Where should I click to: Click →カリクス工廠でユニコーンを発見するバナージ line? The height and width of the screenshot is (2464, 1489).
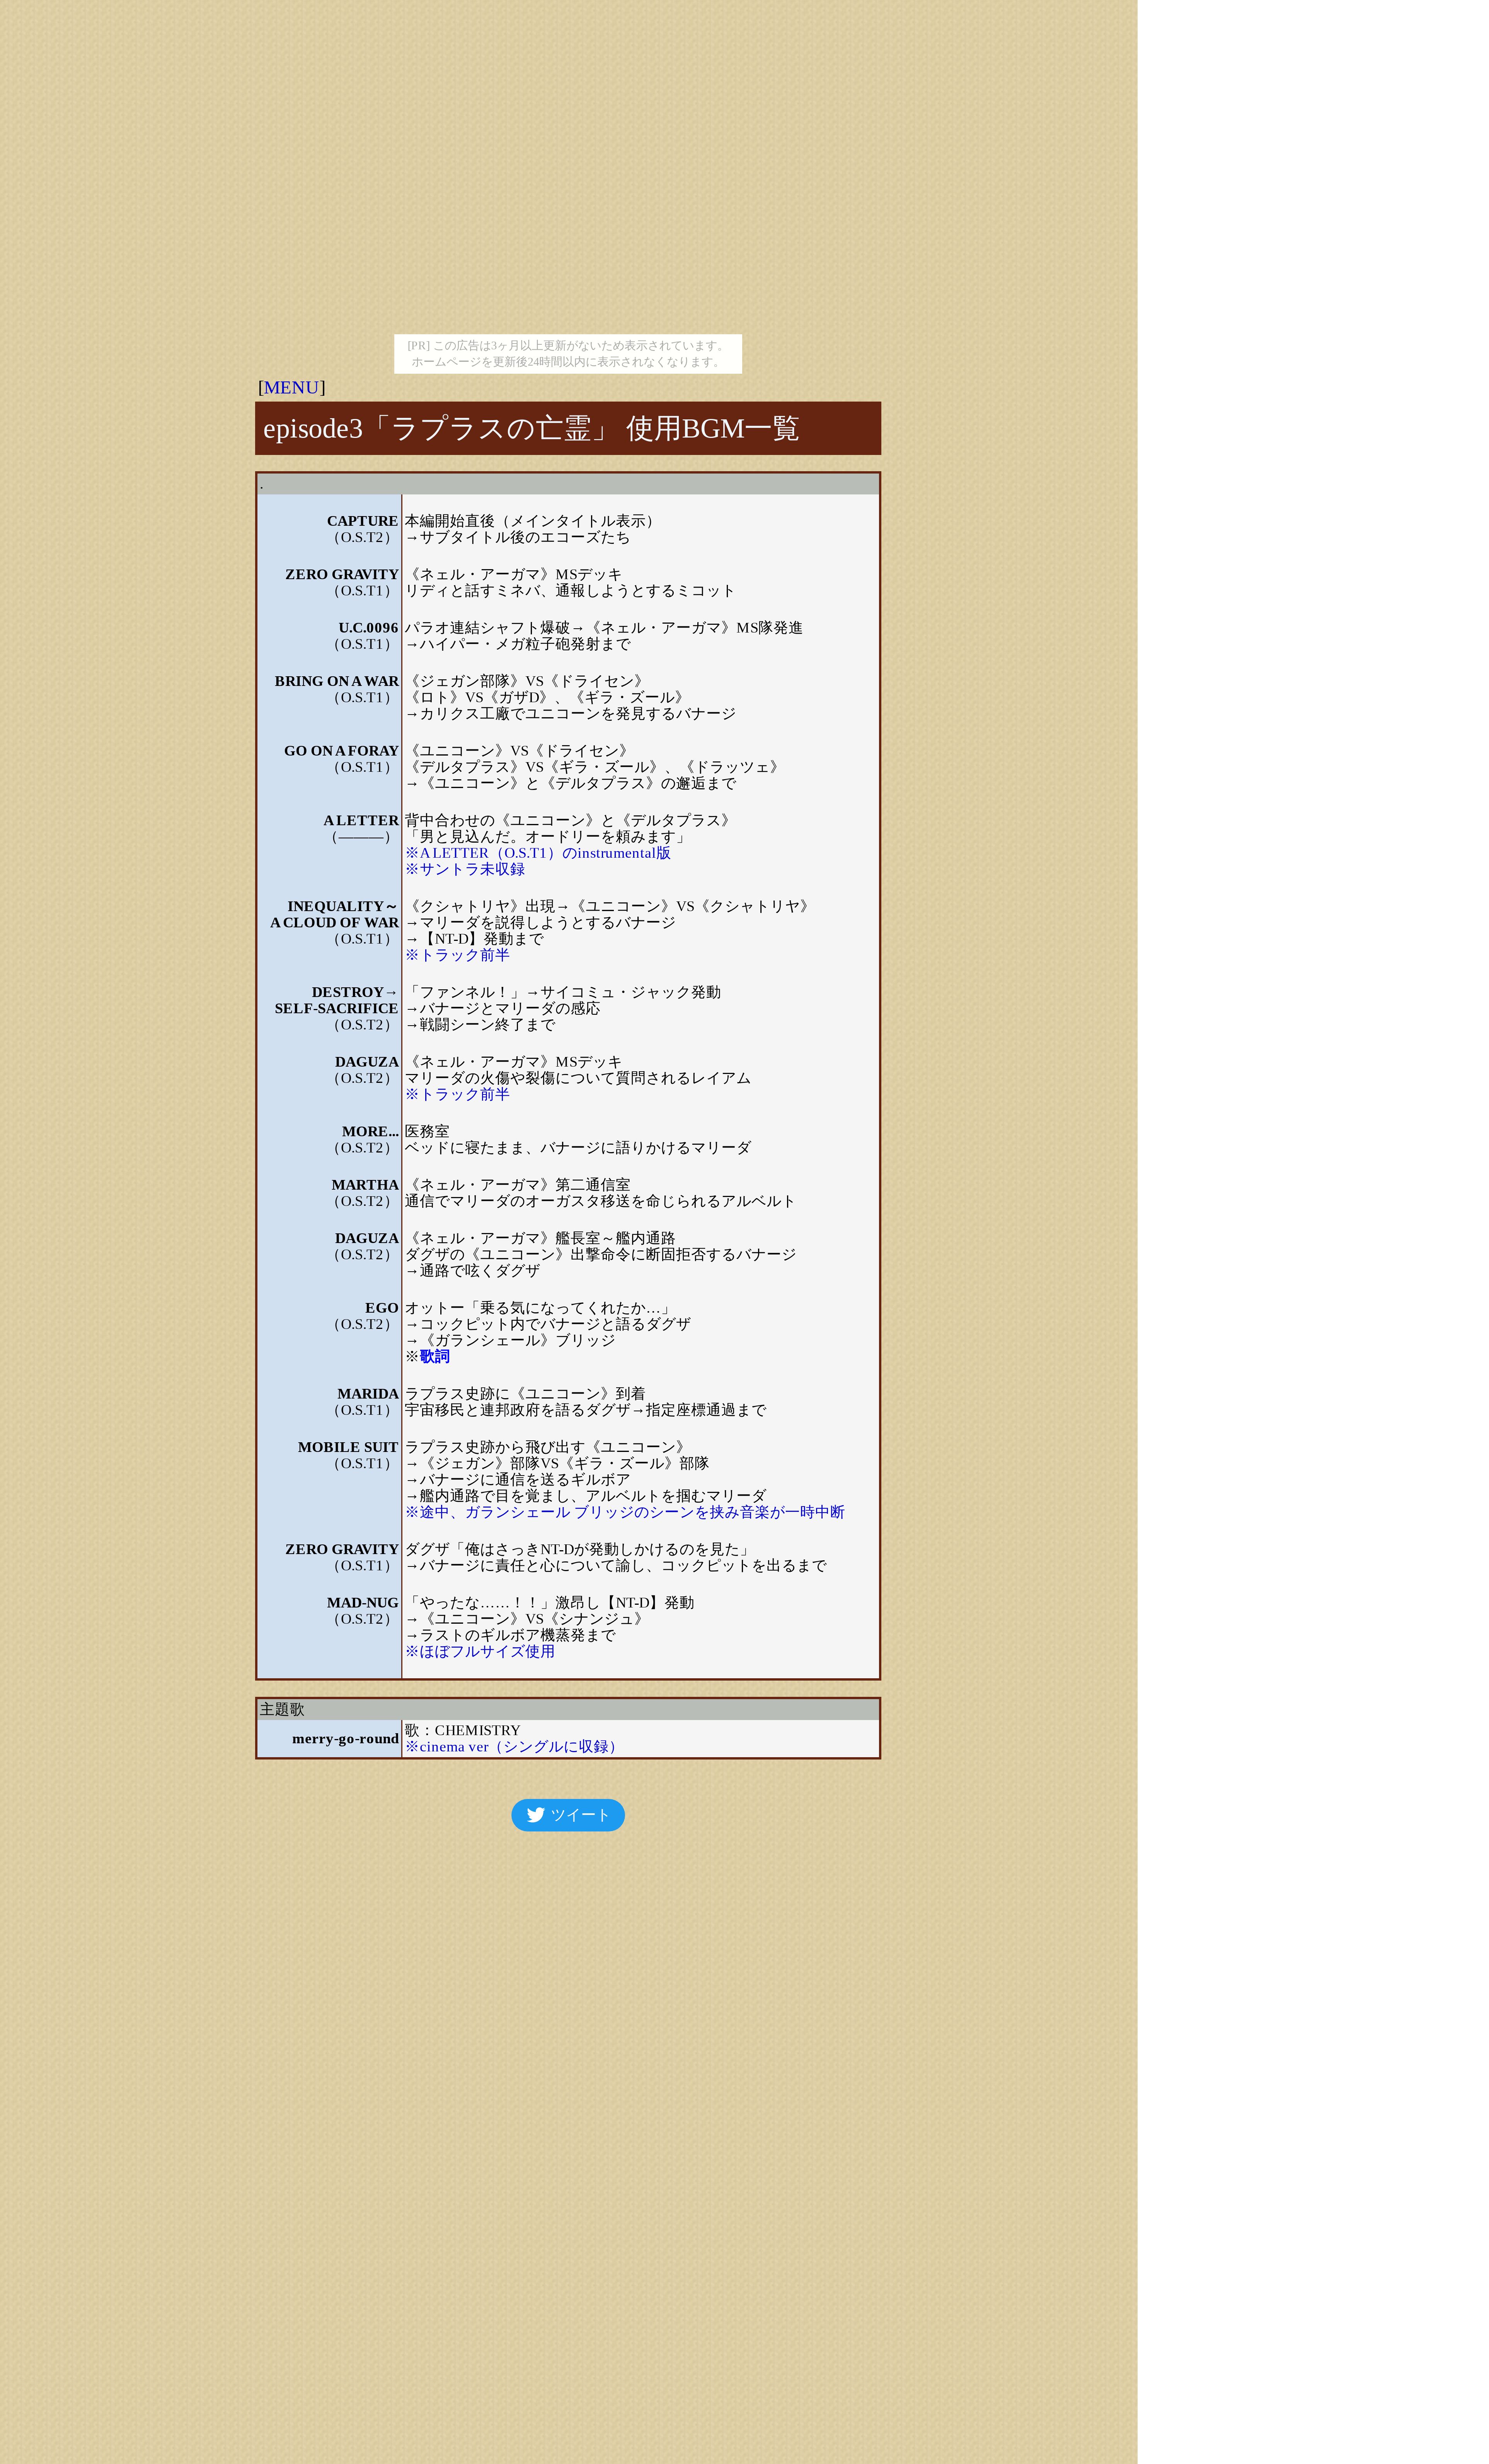[x=571, y=714]
